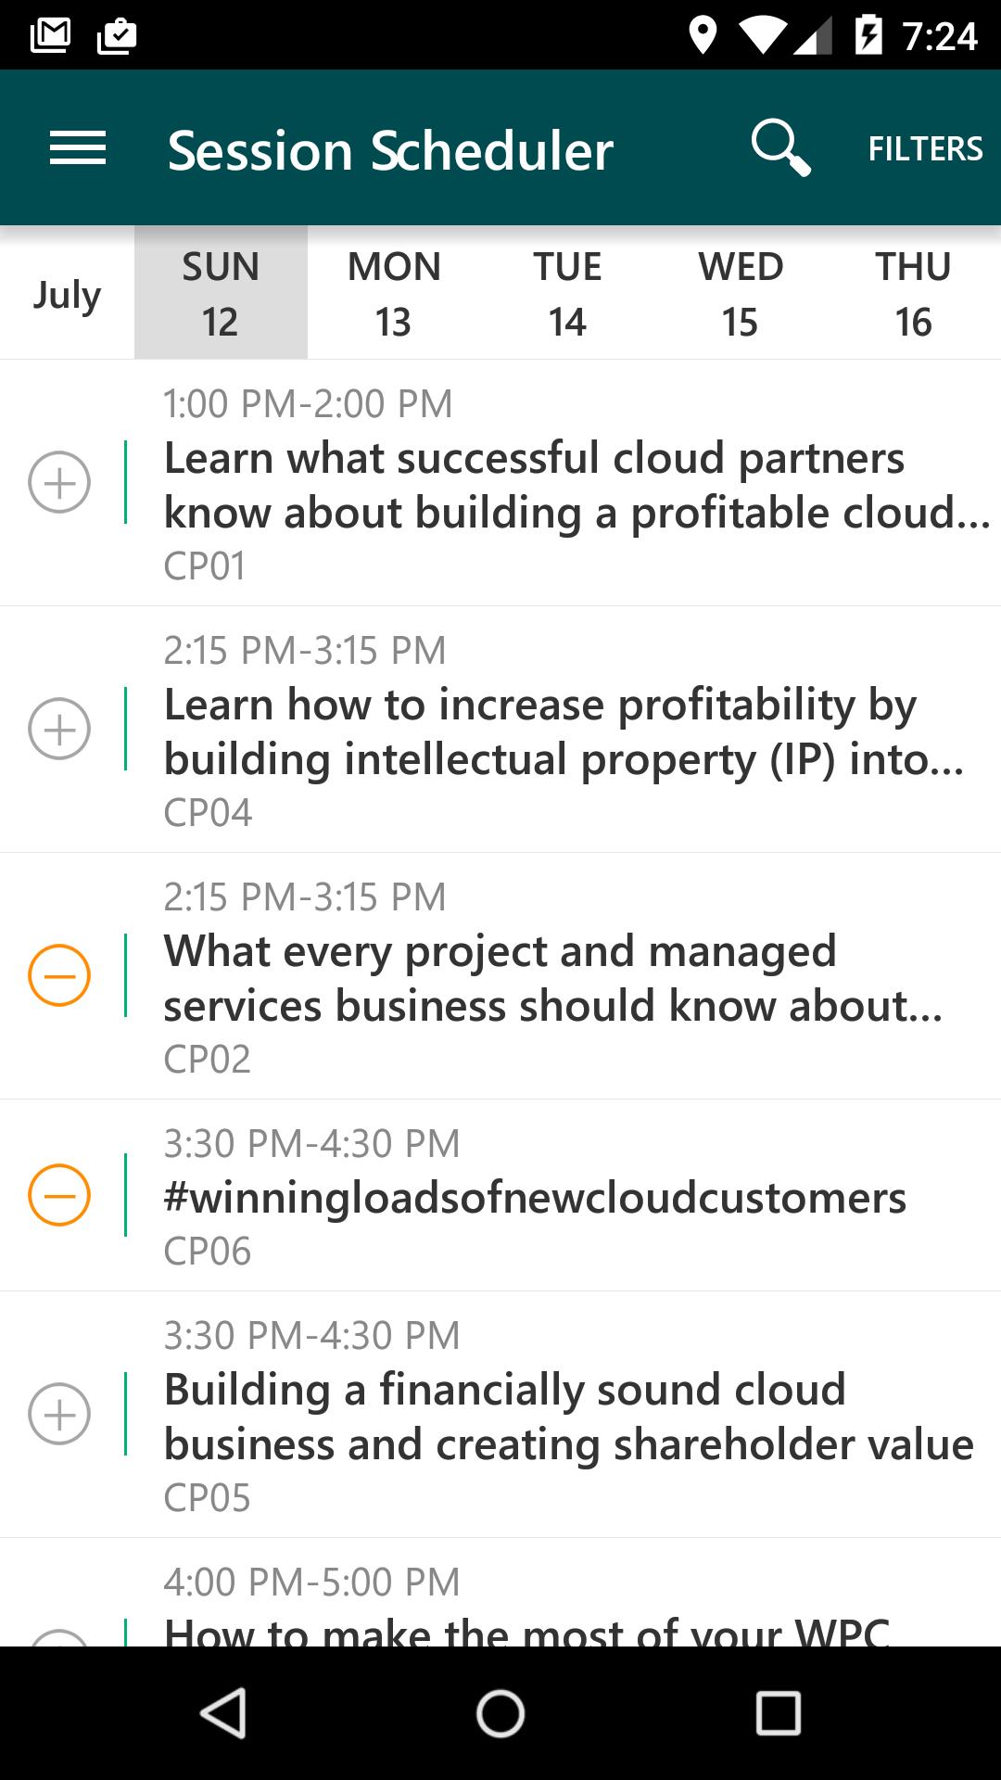Open #winningloadsofnewcloudcustomers session details
Viewport: 1001px width, 1780px height.
[x=535, y=1197]
